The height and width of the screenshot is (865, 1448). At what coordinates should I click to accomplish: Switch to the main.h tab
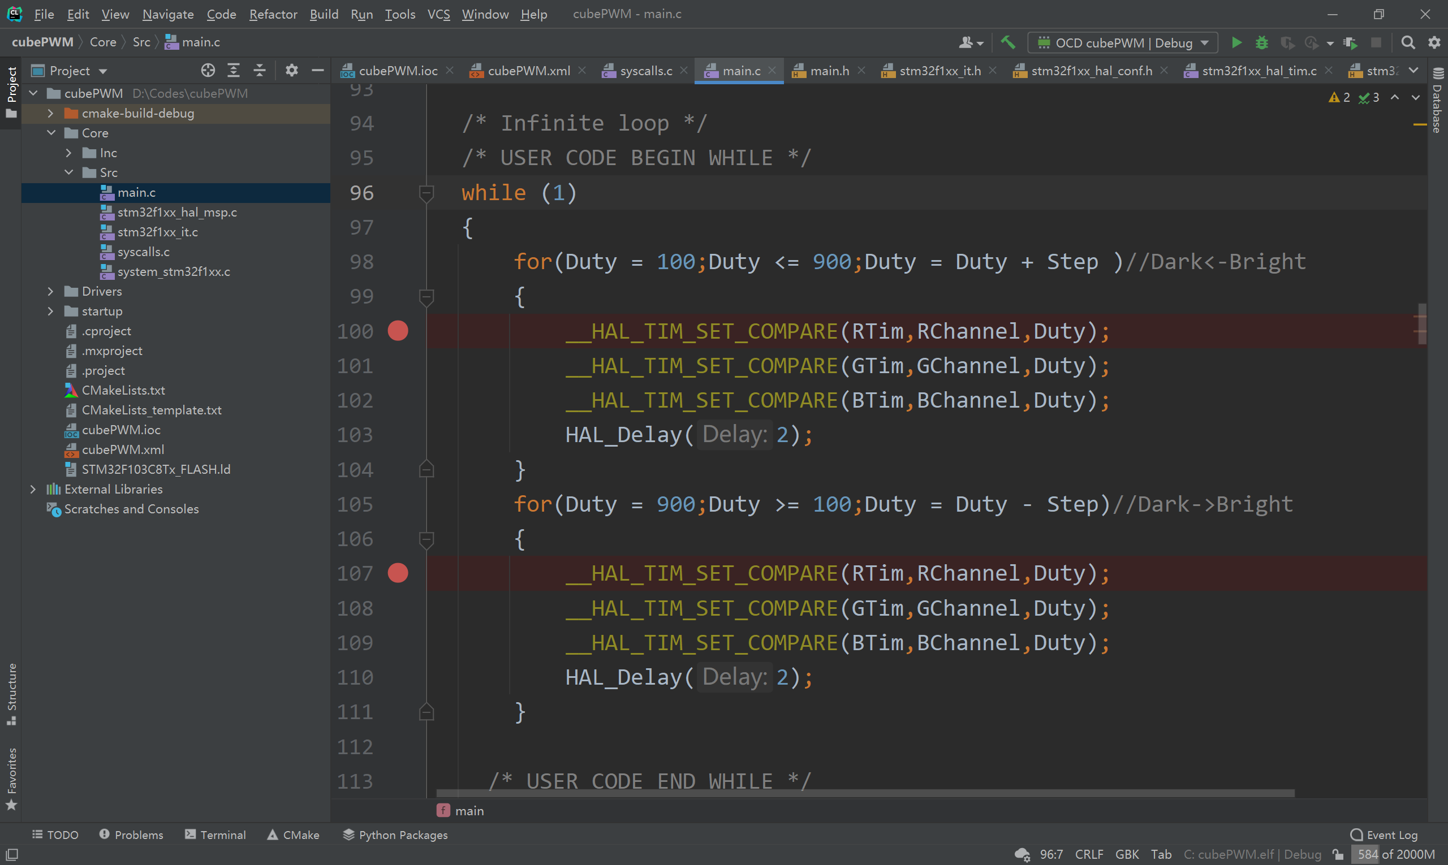[x=829, y=71]
